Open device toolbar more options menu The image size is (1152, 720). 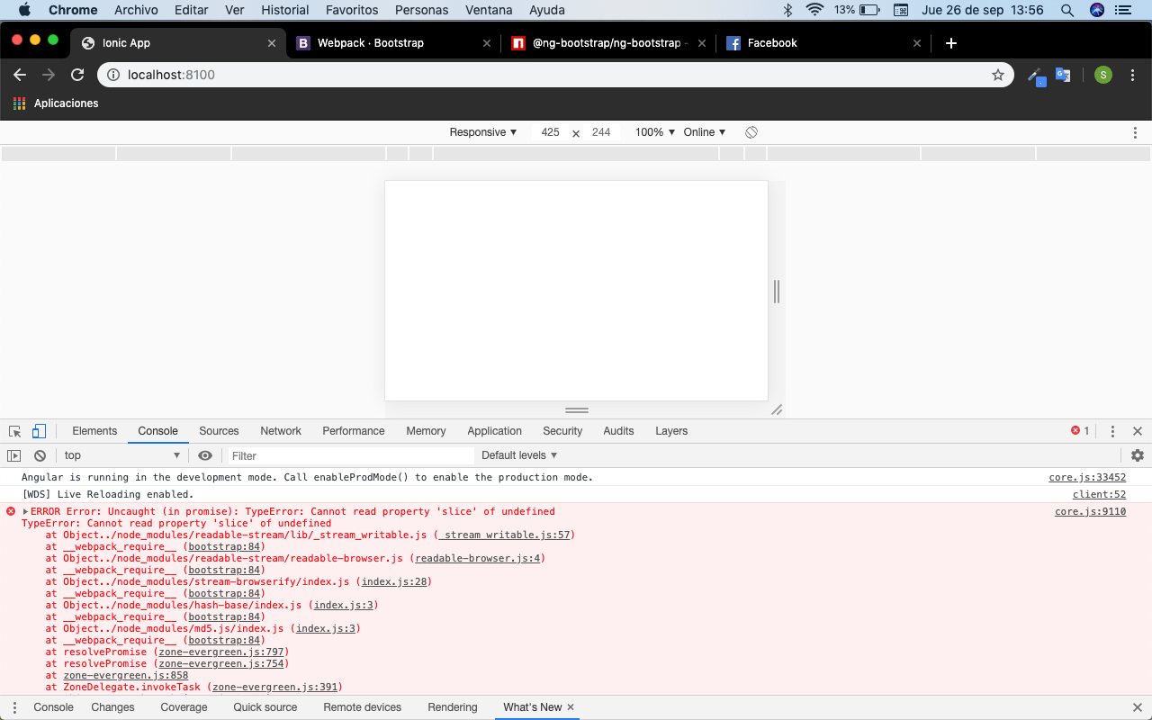click(1135, 132)
